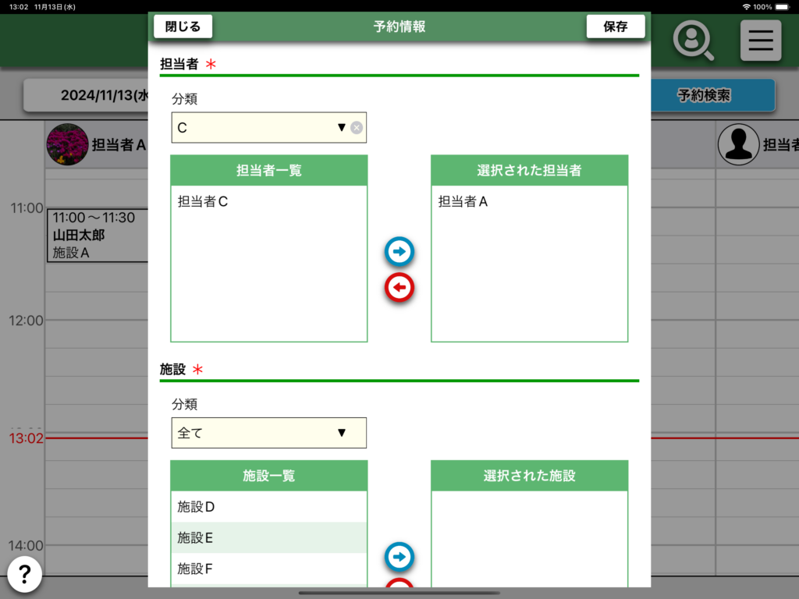The image size is (799, 599).
Task: Click the silhouette profile avatar icon
Action: [x=738, y=144]
